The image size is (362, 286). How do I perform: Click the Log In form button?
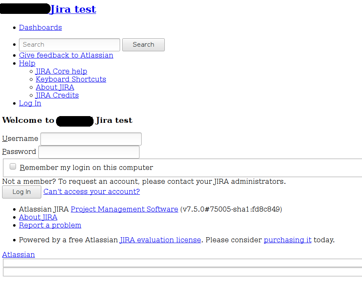[x=21, y=192]
